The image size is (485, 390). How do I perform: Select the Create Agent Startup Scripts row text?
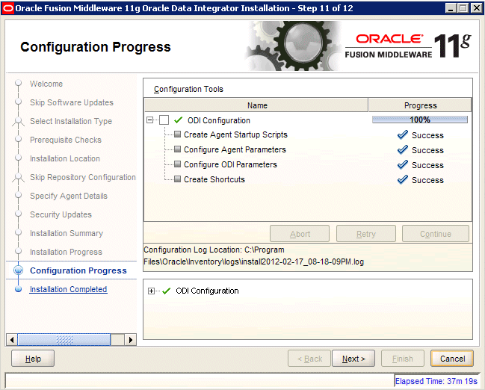click(235, 134)
